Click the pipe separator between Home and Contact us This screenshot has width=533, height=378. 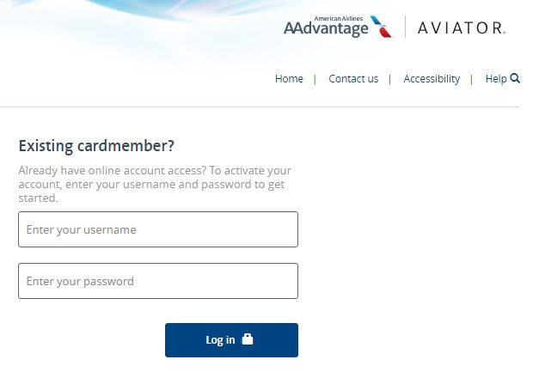pos(316,79)
